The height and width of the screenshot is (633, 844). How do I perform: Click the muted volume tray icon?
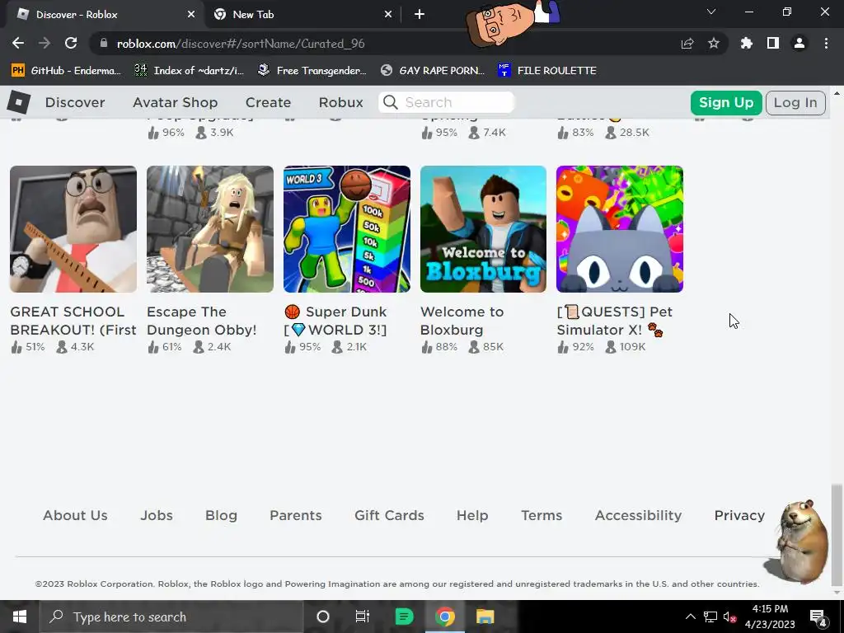[730, 617]
